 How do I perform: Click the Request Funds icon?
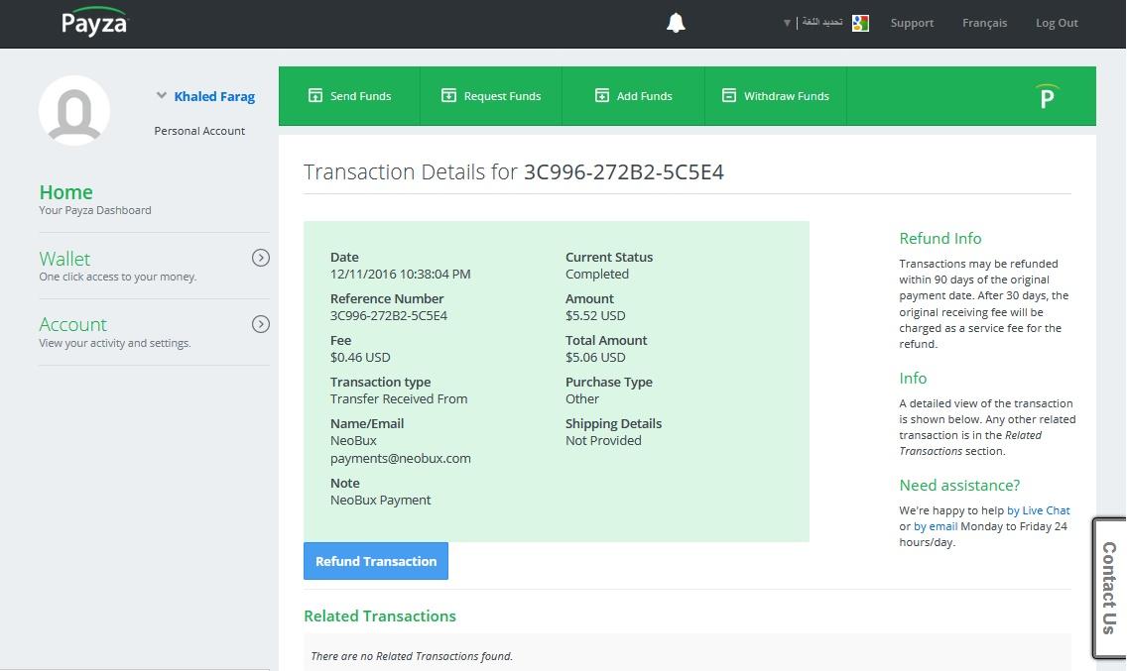coord(448,95)
